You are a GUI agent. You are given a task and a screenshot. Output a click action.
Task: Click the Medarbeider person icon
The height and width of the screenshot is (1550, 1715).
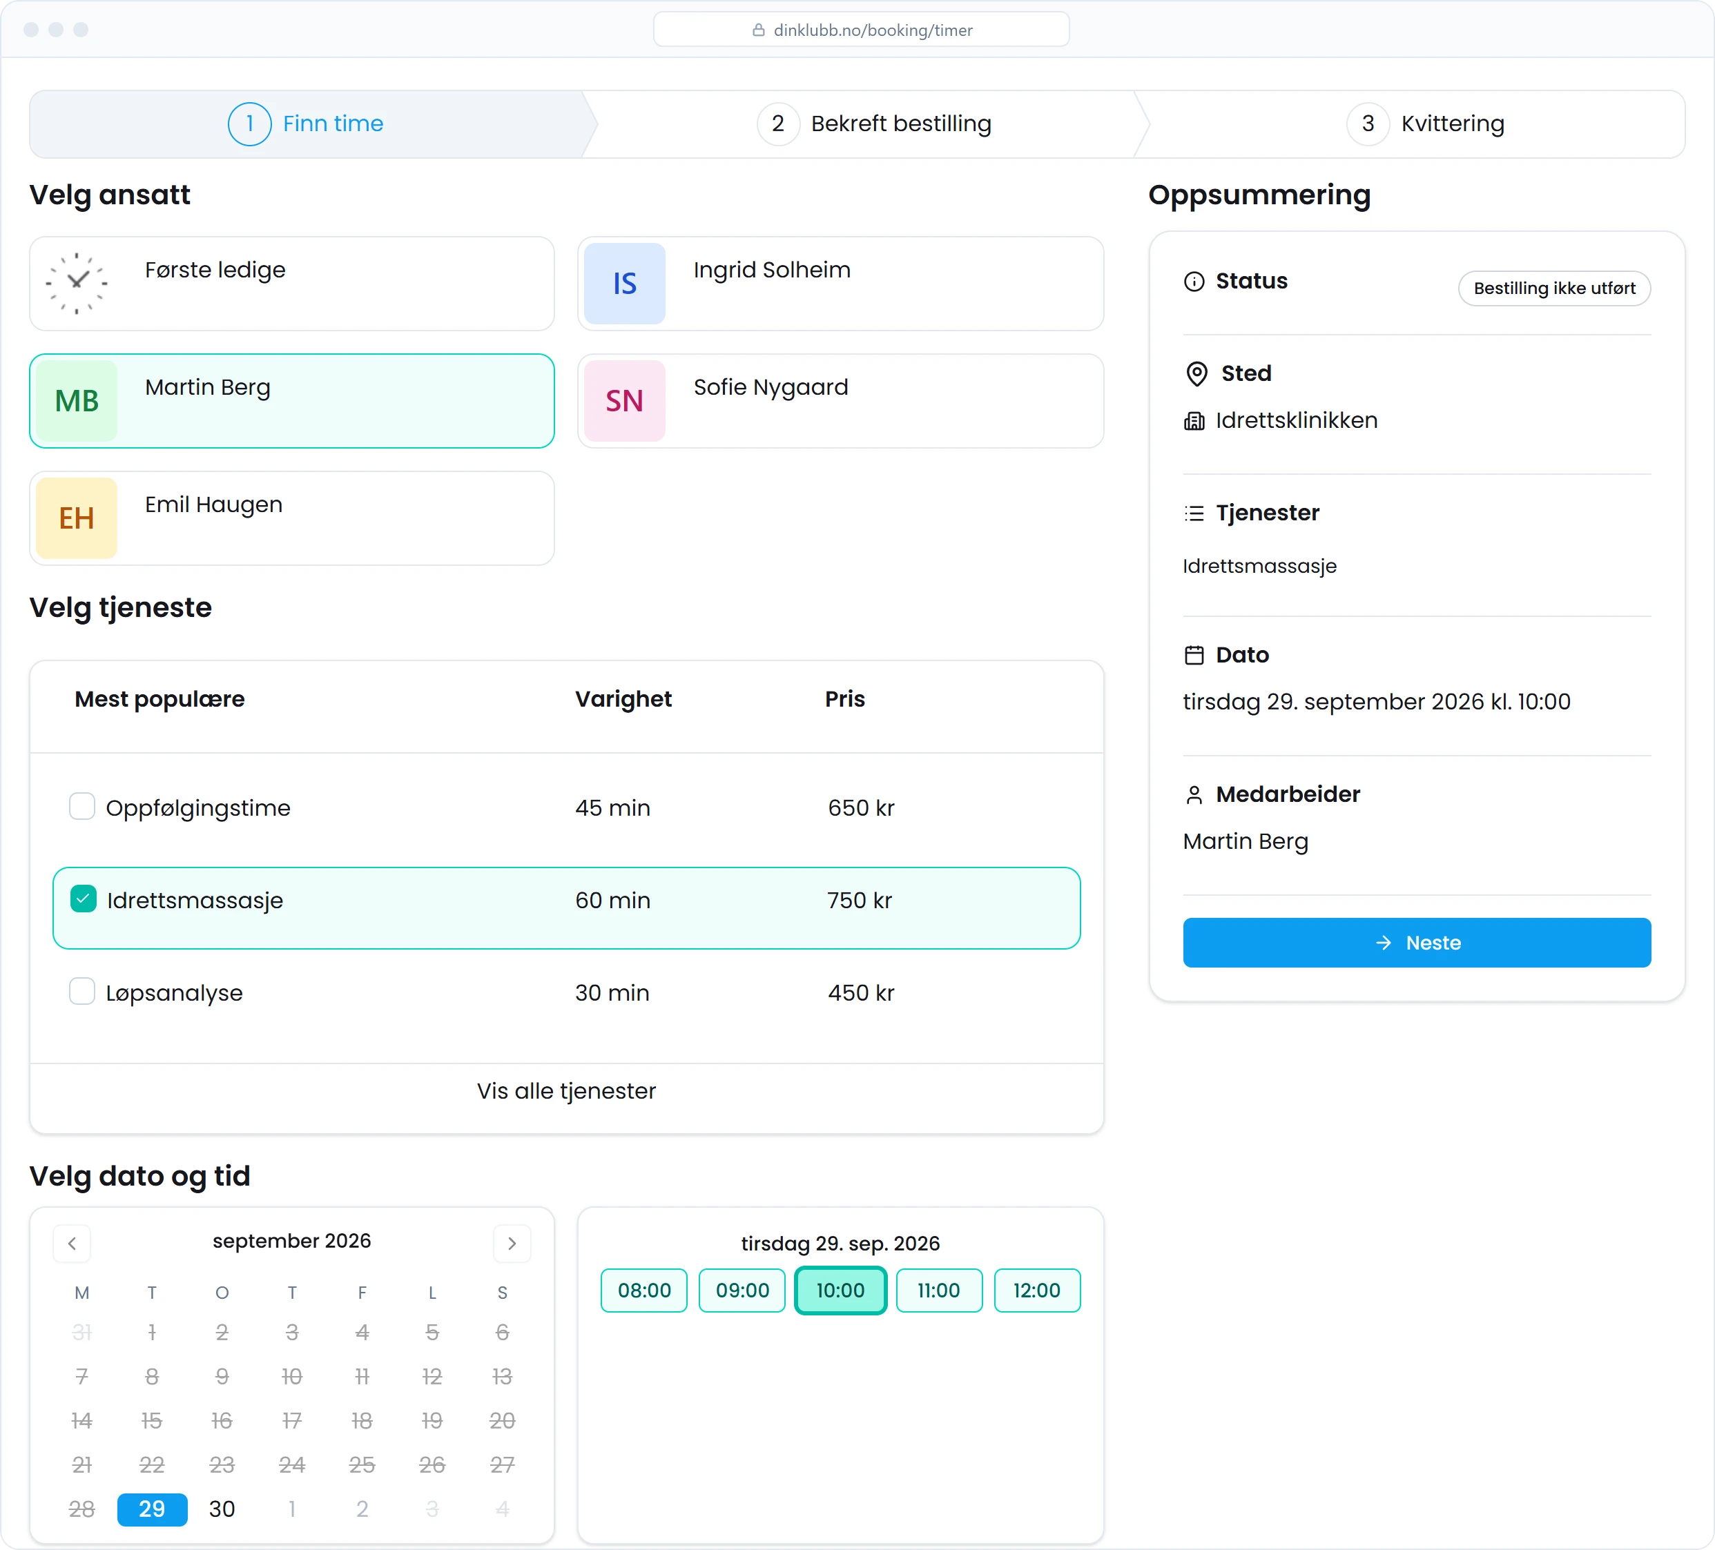click(x=1194, y=794)
